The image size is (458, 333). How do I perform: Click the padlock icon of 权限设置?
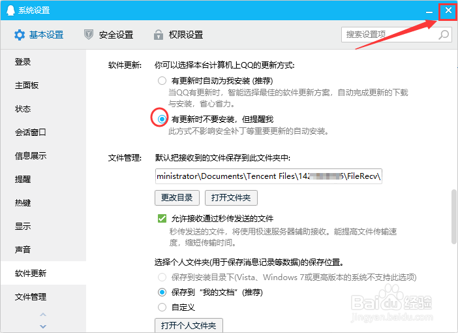(159, 35)
